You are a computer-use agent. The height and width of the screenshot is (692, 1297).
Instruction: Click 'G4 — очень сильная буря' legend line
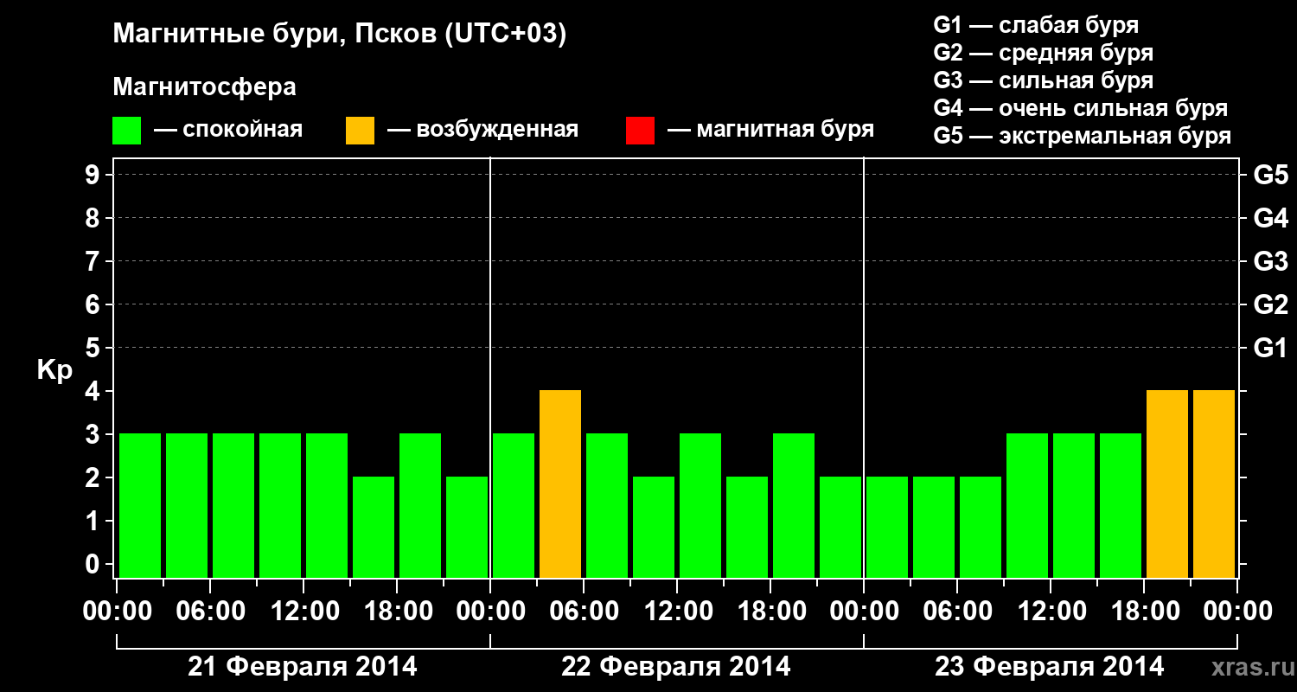click(x=1081, y=108)
